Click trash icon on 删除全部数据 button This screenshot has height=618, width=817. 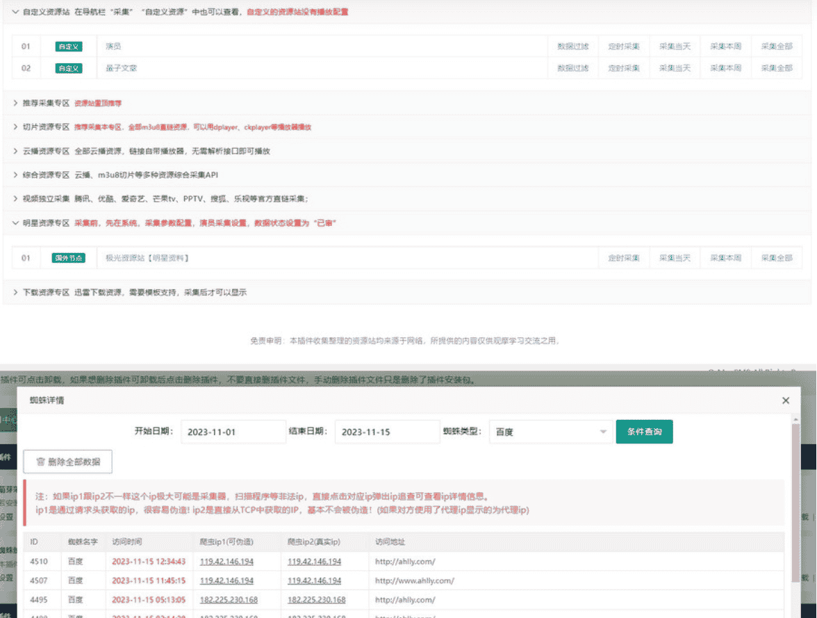(x=41, y=462)
